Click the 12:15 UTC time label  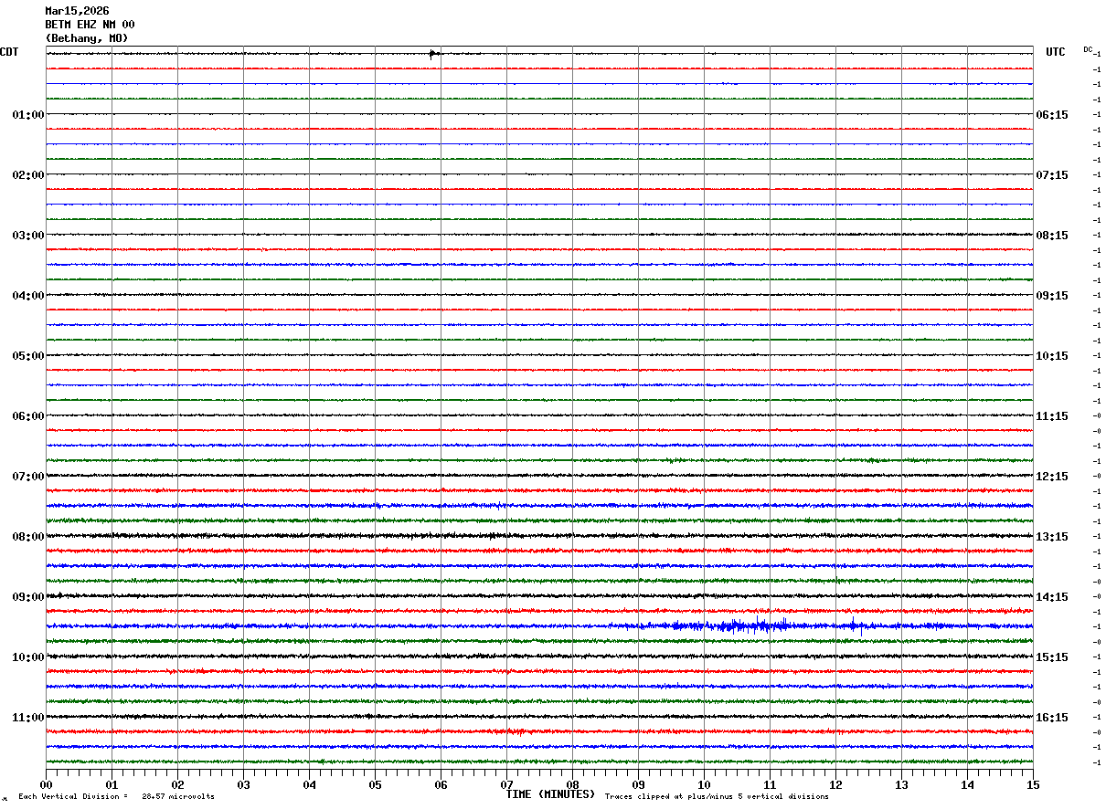(x=1051, y=476)
